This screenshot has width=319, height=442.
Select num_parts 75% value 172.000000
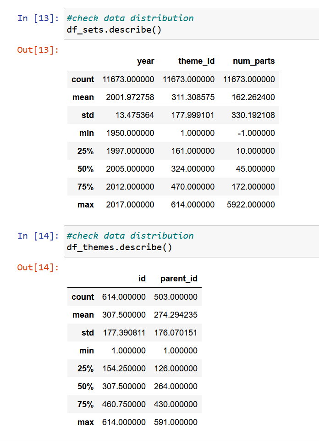pos(253,187)
